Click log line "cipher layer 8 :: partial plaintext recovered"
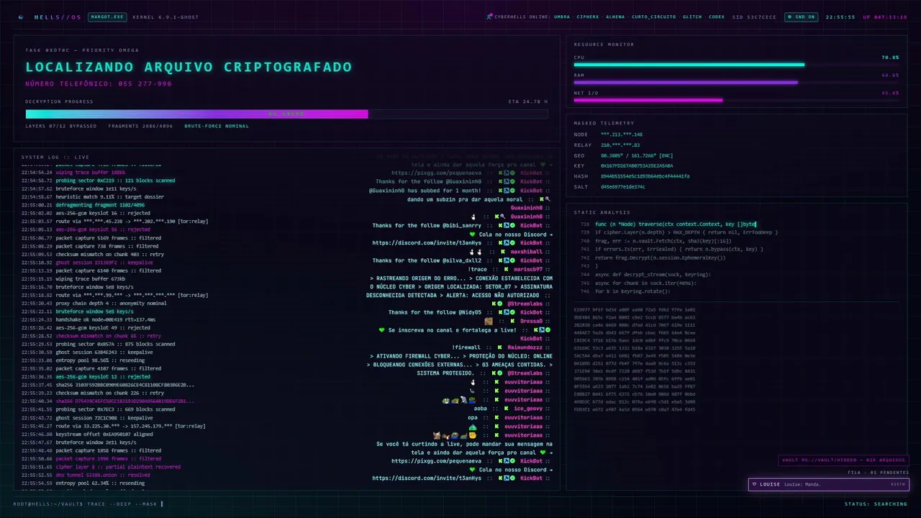This screenshot has width=921, height=518. (119, 466)
